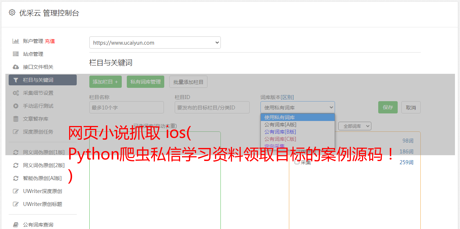Click the refresh icon for 智能伪原创[AI版]
The image size is (460, 229).
15,178
